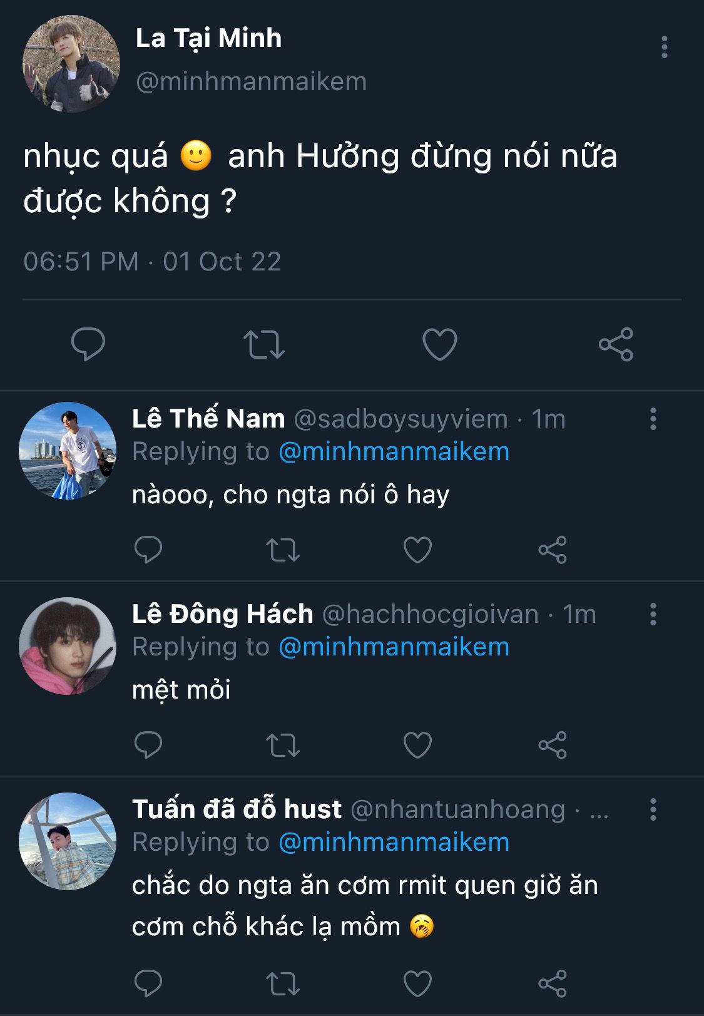This screenshot has height=1016, width=704.
Task: Like Lê Đông Hách's 'mệt mỏi' reply
Action: (417, 746)
